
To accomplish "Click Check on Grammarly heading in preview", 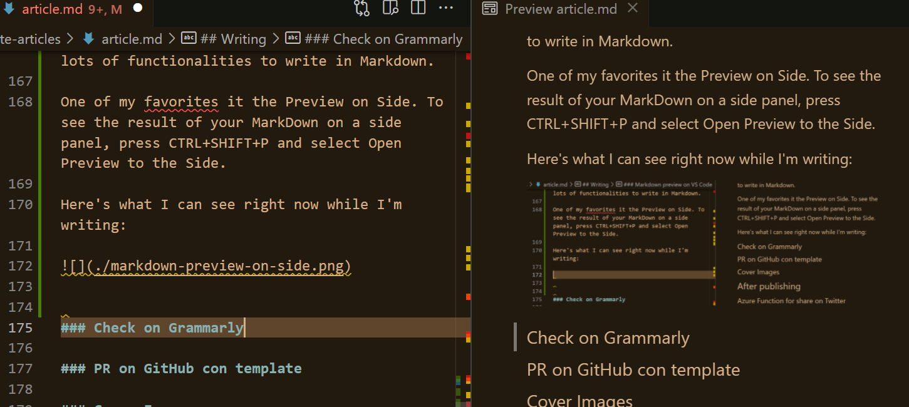I will 608,338.
